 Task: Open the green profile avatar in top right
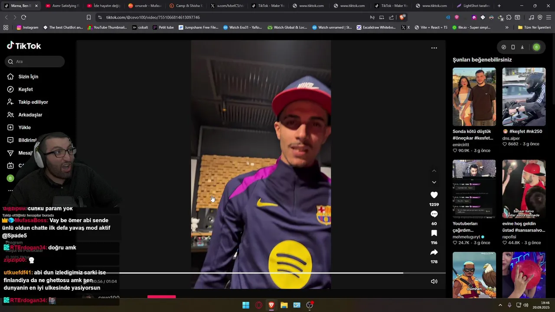[x=536, y=47]
